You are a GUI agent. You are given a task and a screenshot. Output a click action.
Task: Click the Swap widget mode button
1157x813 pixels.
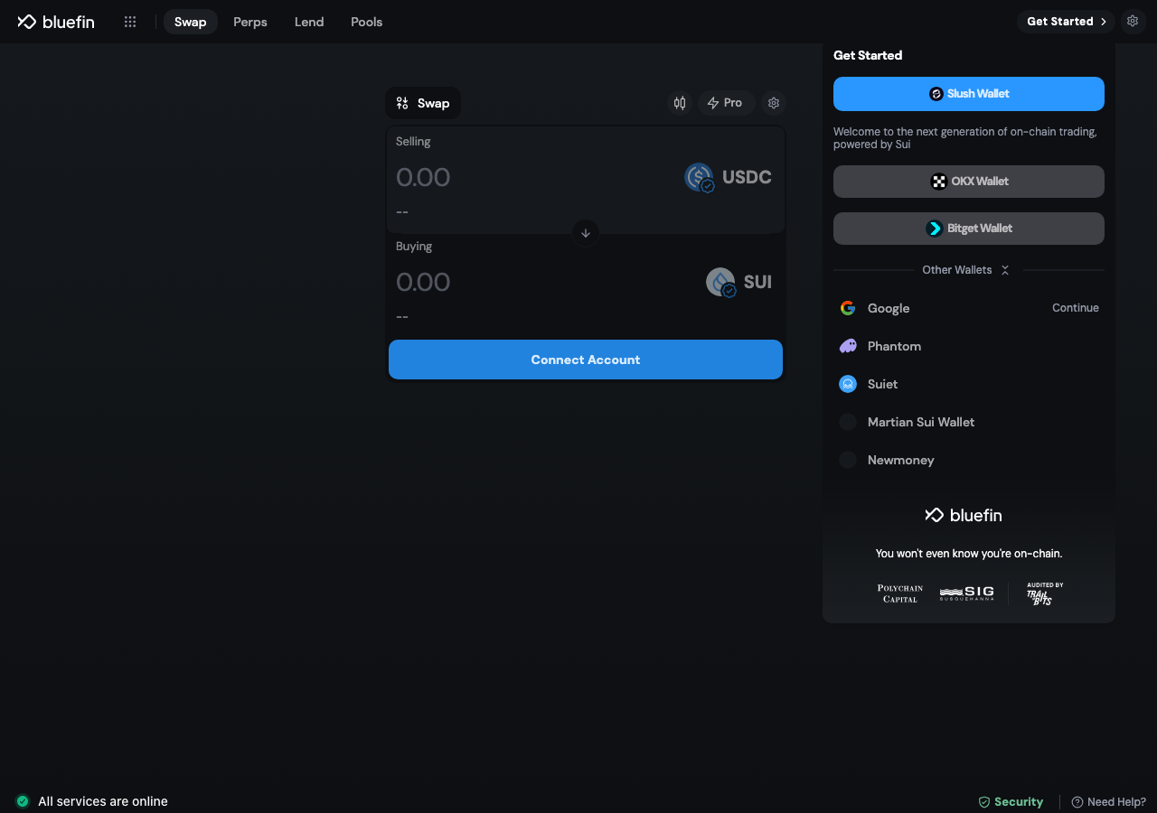tap(423, 103)
